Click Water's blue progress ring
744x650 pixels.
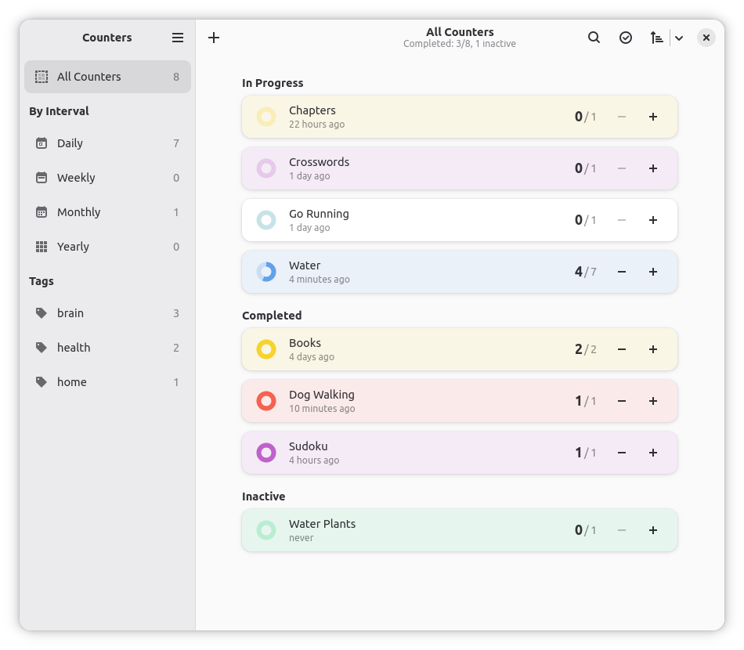coord(266,272)
